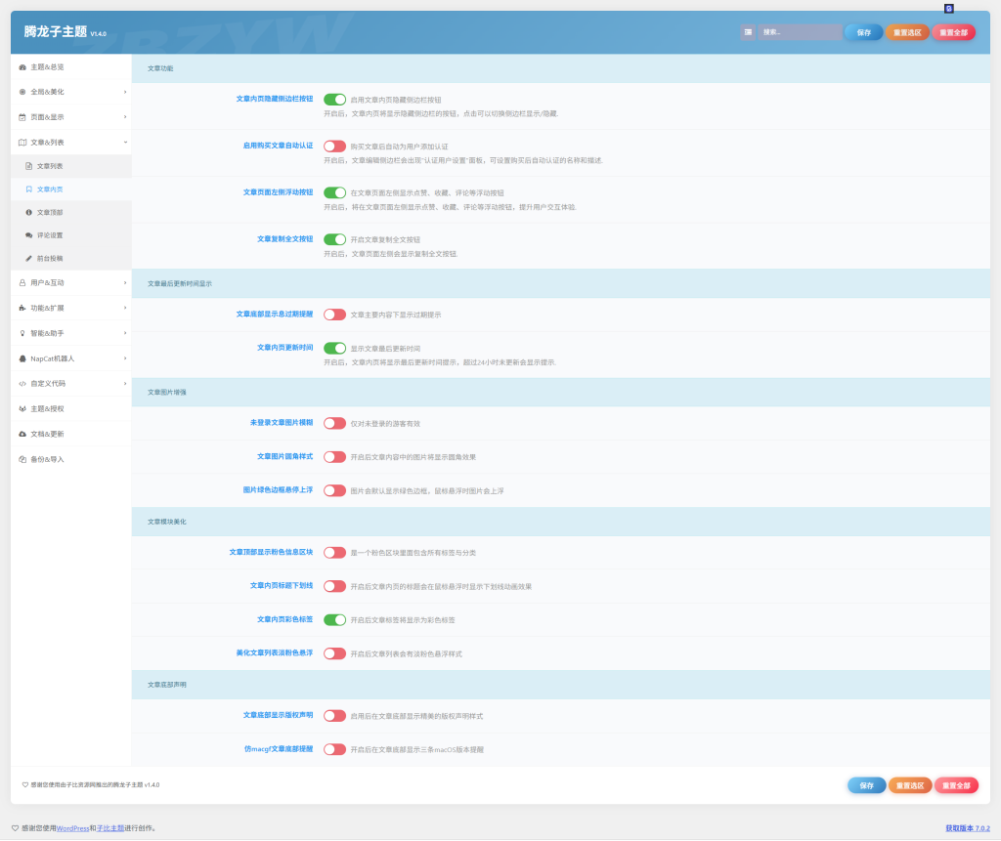Expand 用户&互动 menu arrow
The height and width of the screenshot is (841, 1001).
pyautogui.click(x=125, y=282)
